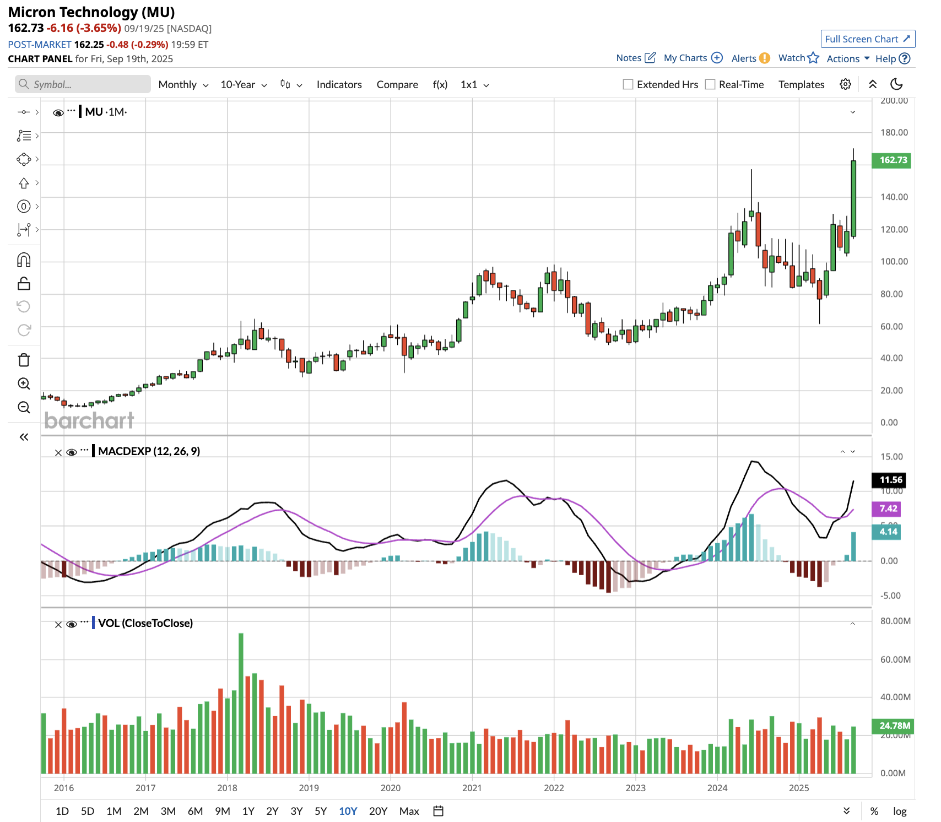The image size is (941, 822).
Task: Toggle the magnet snap mode
Action: (x=24, y=259)
